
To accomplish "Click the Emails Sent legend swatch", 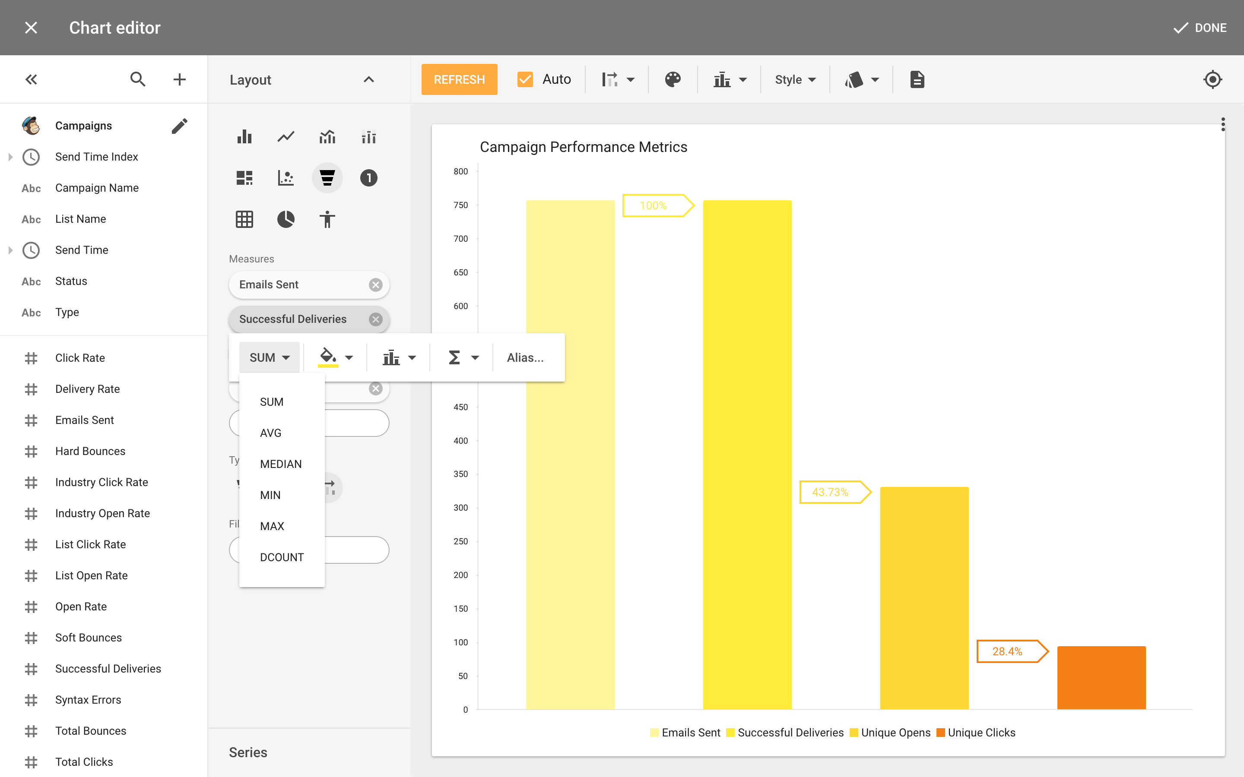I will (x=654, y=733).
